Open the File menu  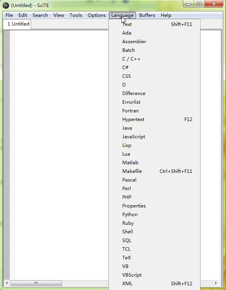pos(9,15)
